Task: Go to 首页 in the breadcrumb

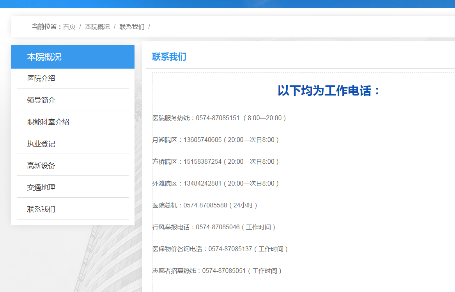Action: 69,27
